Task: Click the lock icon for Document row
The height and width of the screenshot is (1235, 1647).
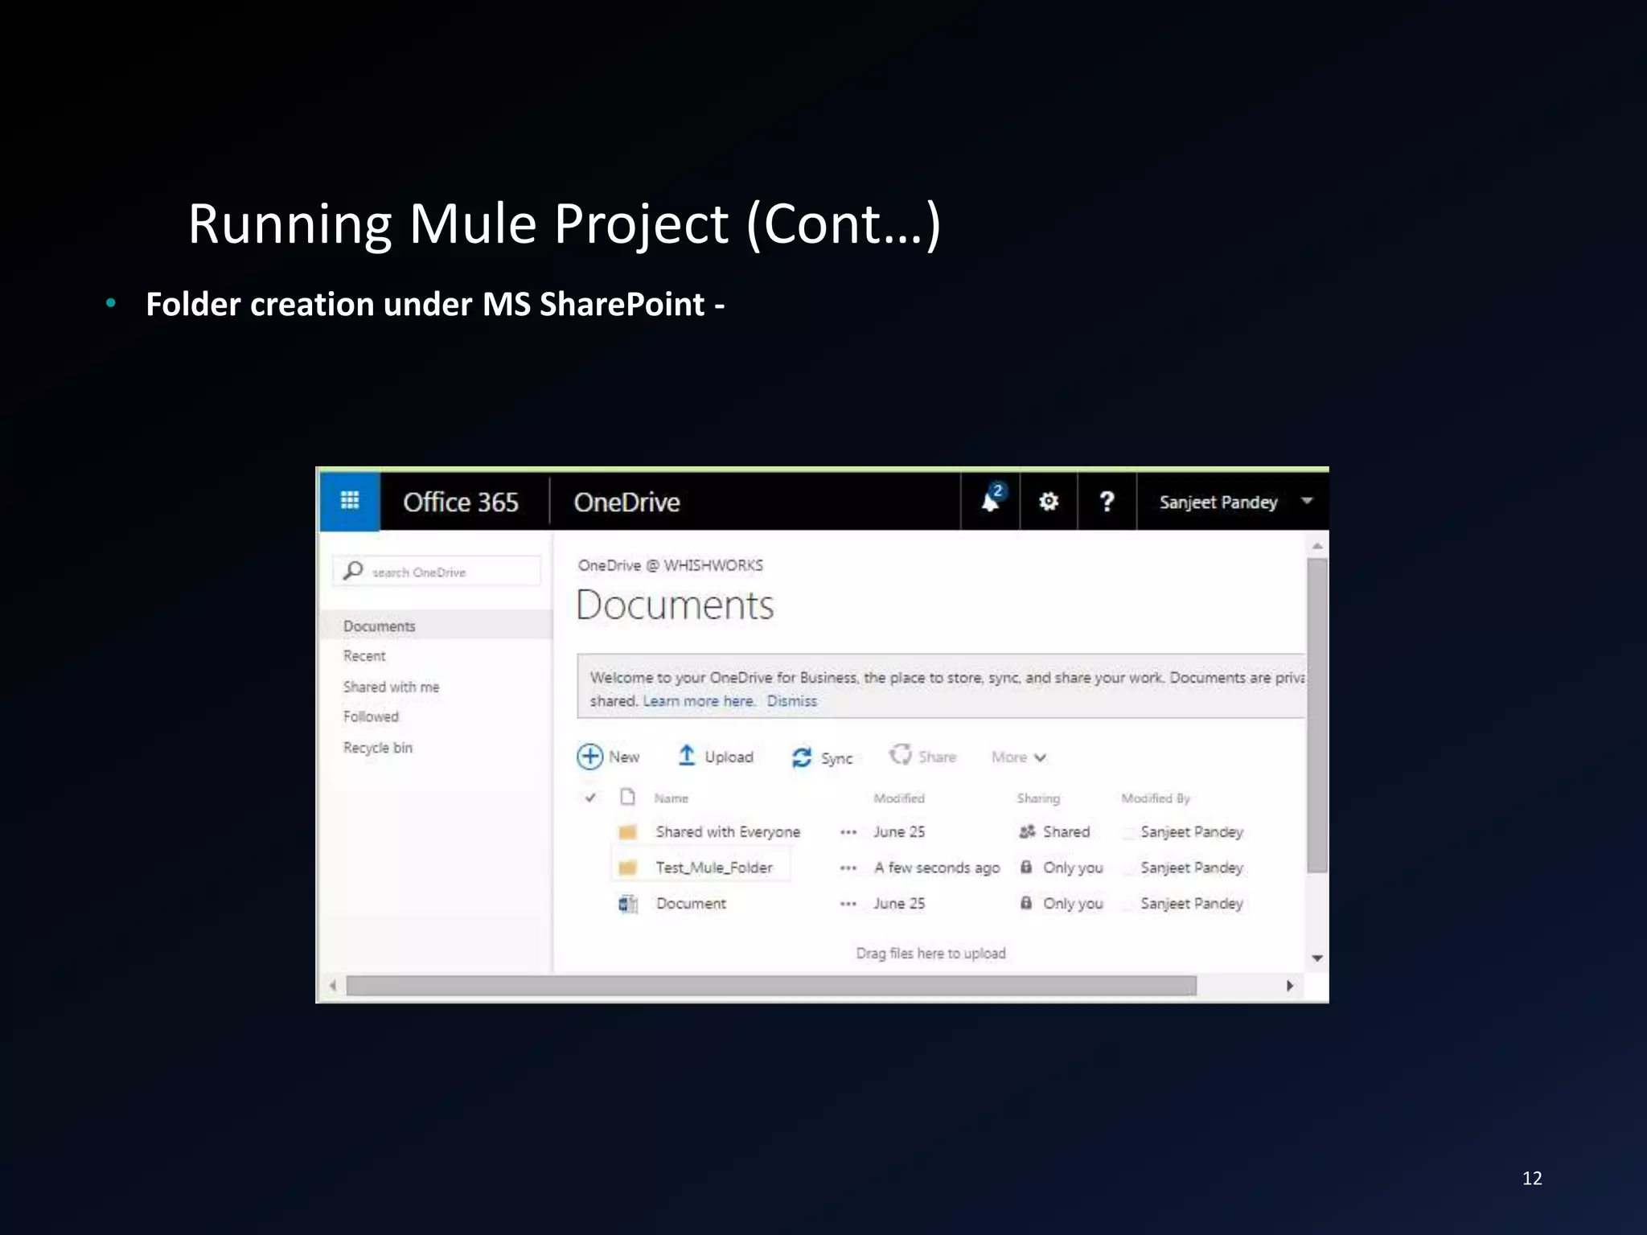Action: 1026,903
